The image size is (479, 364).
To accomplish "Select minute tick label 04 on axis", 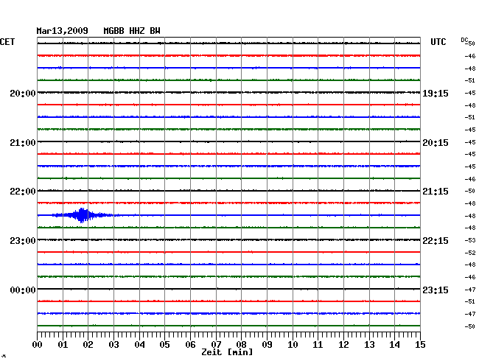I will (x=139, y=344).
